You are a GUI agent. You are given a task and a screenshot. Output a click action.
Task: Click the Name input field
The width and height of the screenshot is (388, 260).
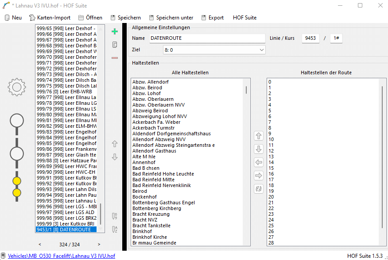coord(207,38)
